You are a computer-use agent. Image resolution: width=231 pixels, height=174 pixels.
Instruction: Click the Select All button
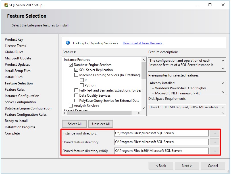(x=74, y=124)
